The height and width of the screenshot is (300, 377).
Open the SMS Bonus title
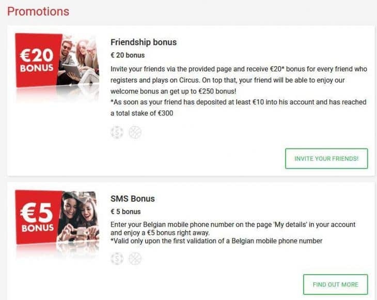(133, 199)
